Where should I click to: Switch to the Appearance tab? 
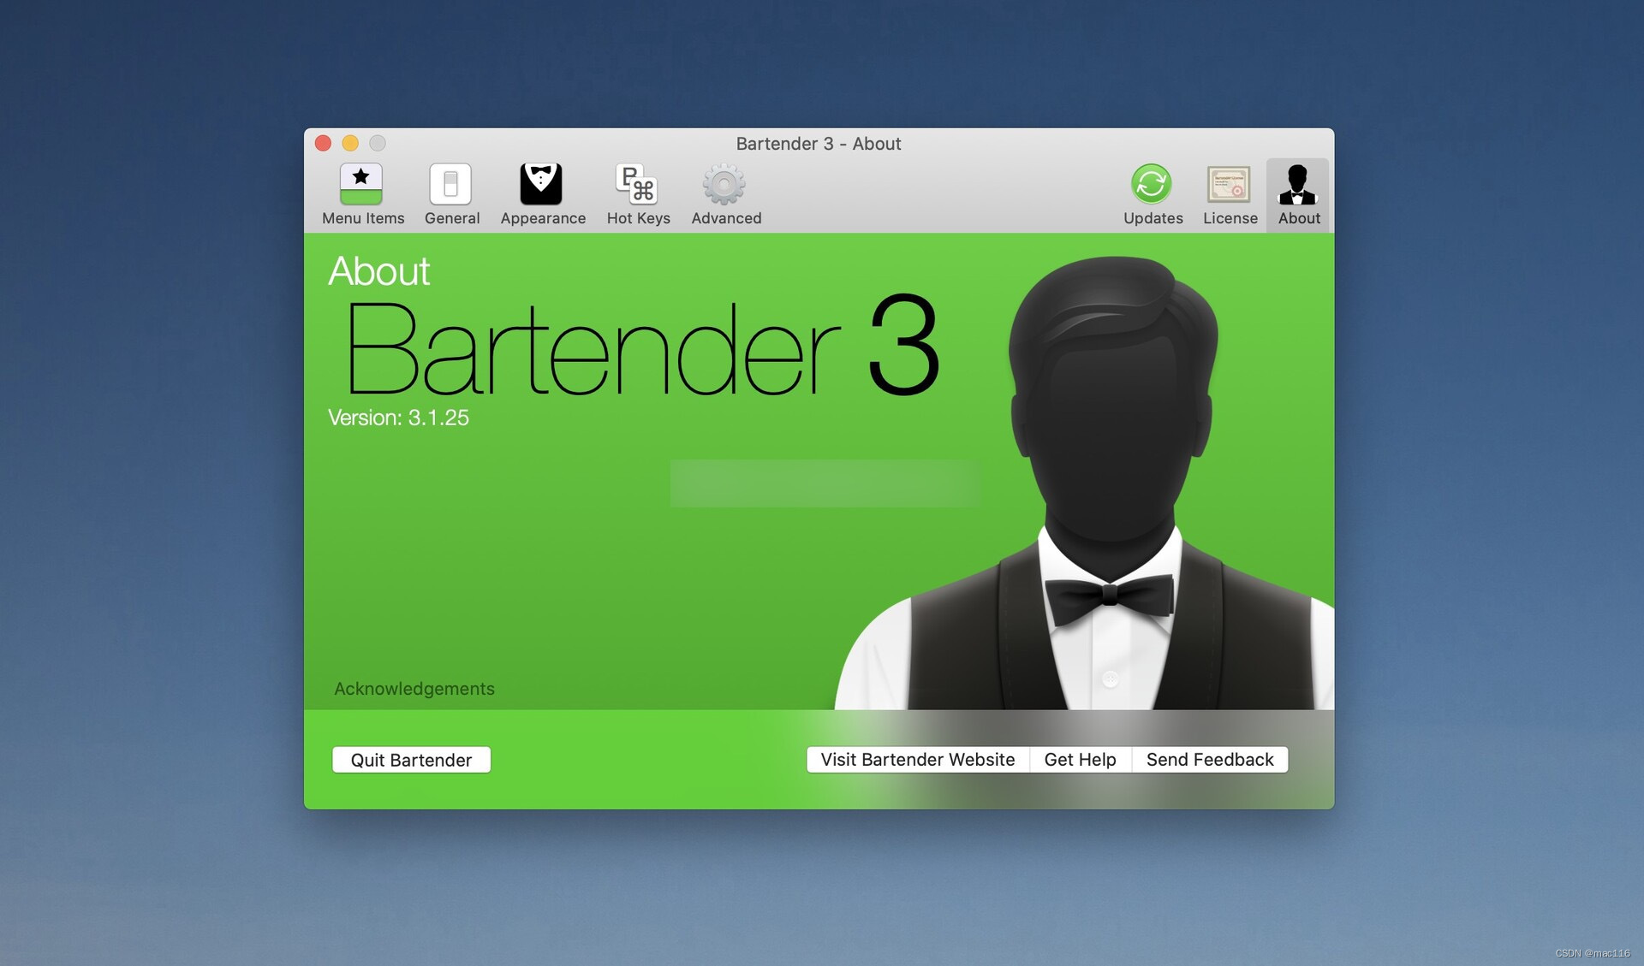pos(543,193)
